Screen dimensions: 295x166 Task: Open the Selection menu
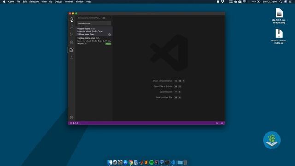[34, 2]
